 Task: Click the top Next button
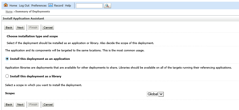[20, 27]
